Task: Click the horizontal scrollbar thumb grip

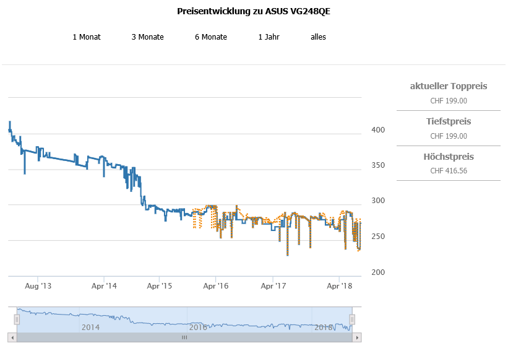Action: tap(184, 337)
